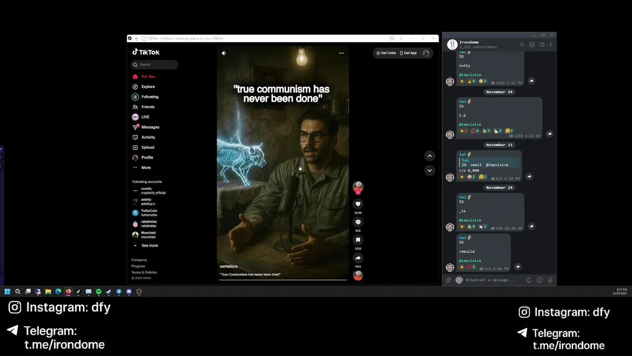Expand the Company footer section

[x=139, y=260]
